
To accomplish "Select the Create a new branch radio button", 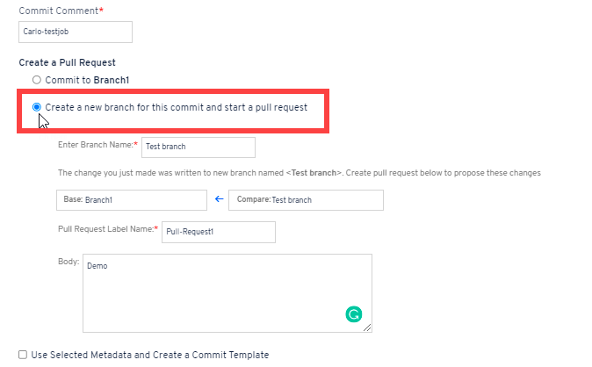I will pos(37,107).
